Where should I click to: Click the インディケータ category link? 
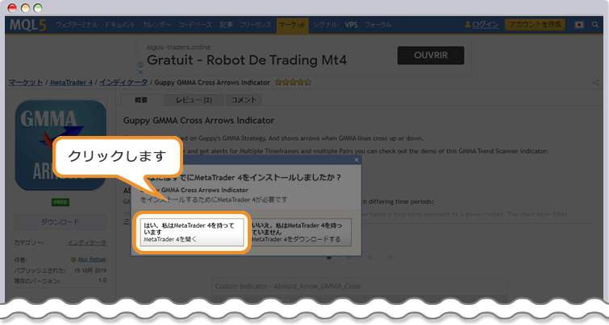pyautogui.click(x=86, y=242)
